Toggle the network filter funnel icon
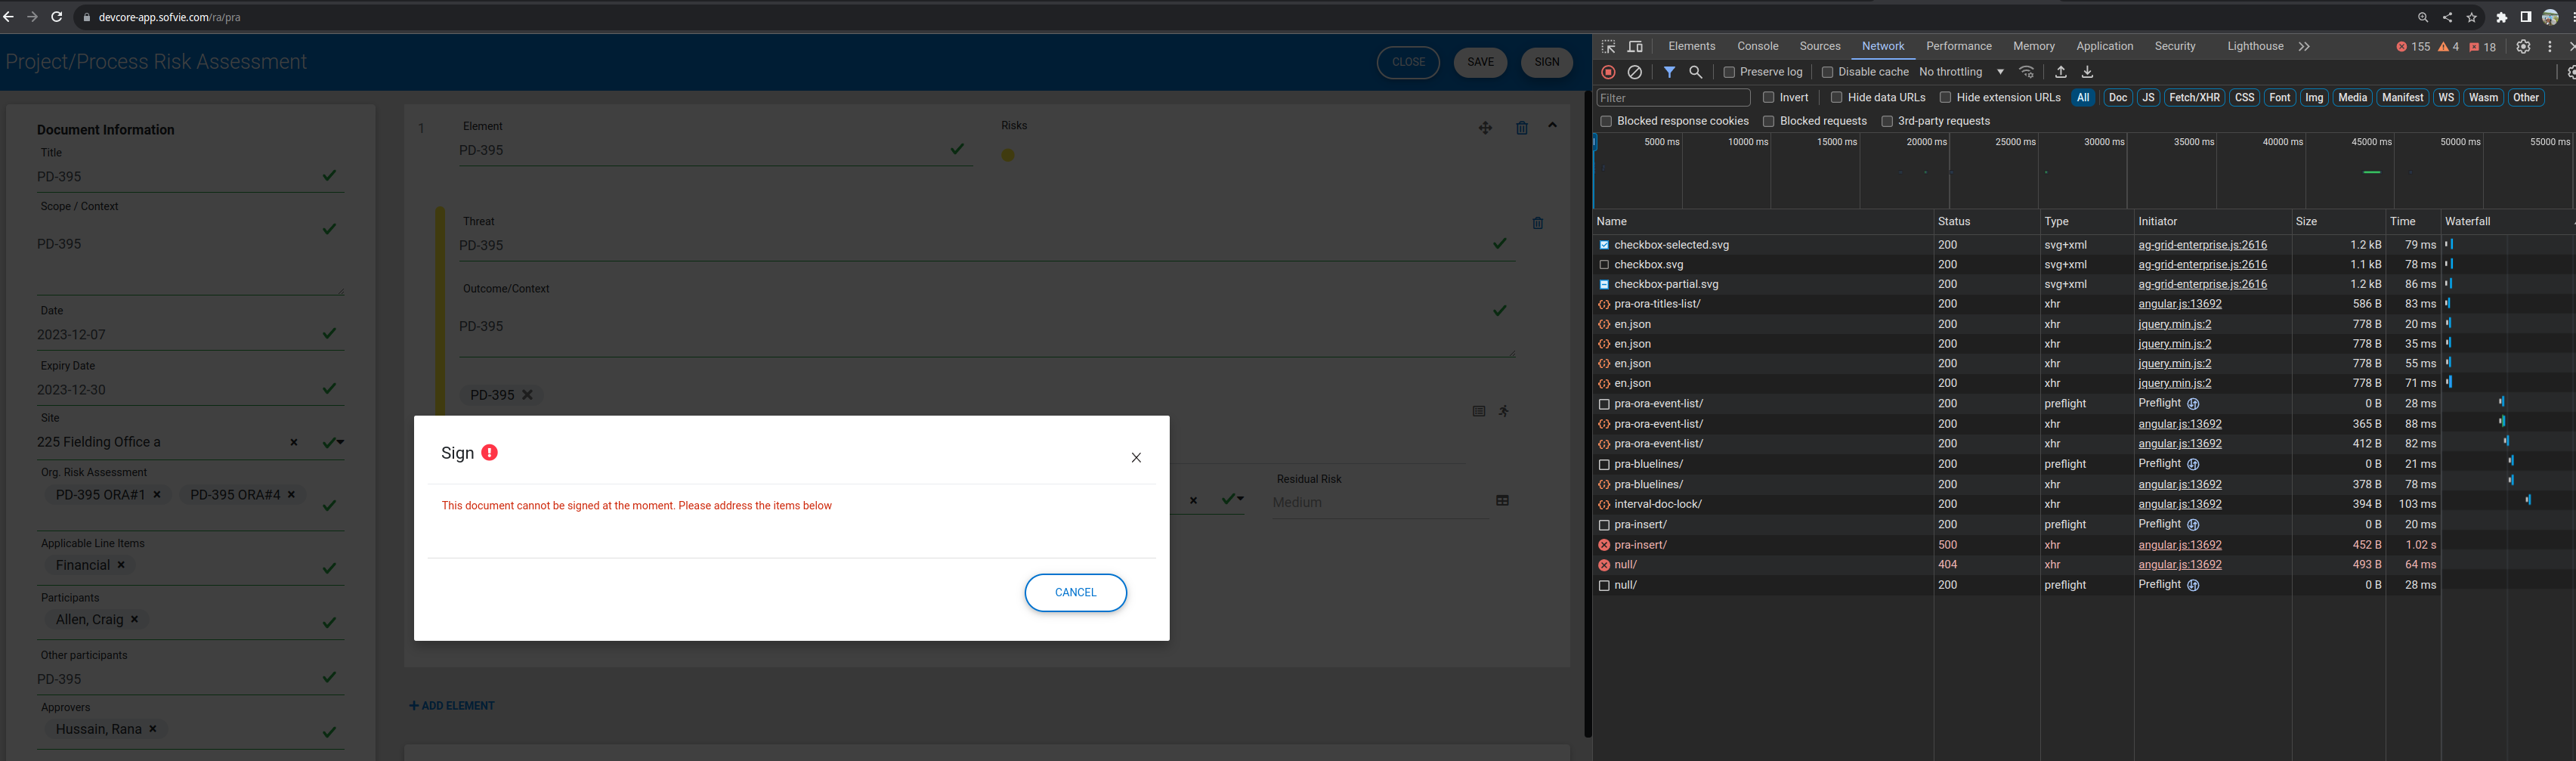Image resolution: width=2576 pixels, height=761 pixels. 1669,72
